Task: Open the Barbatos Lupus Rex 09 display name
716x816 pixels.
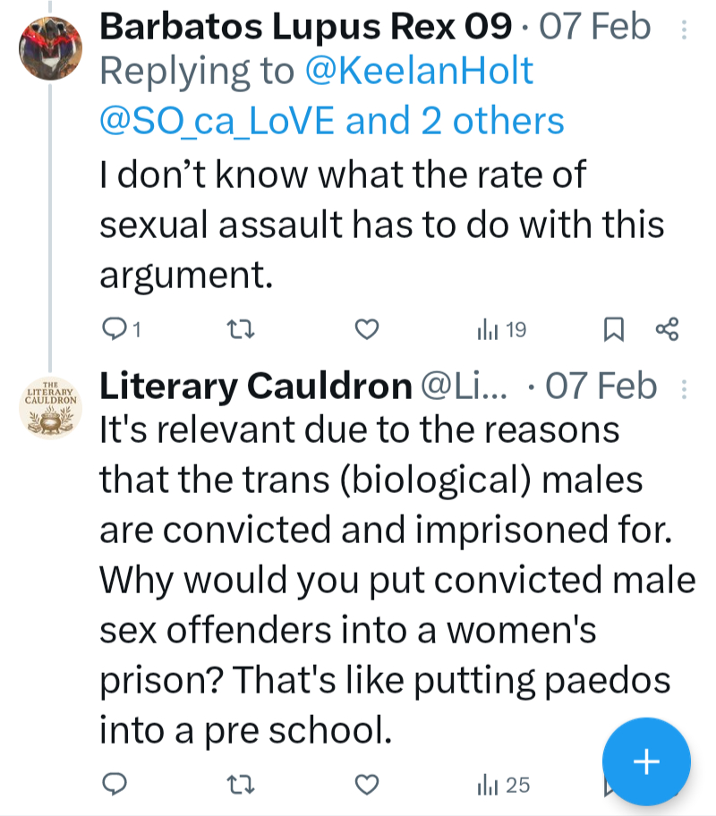Action: [x=304, y=27]
